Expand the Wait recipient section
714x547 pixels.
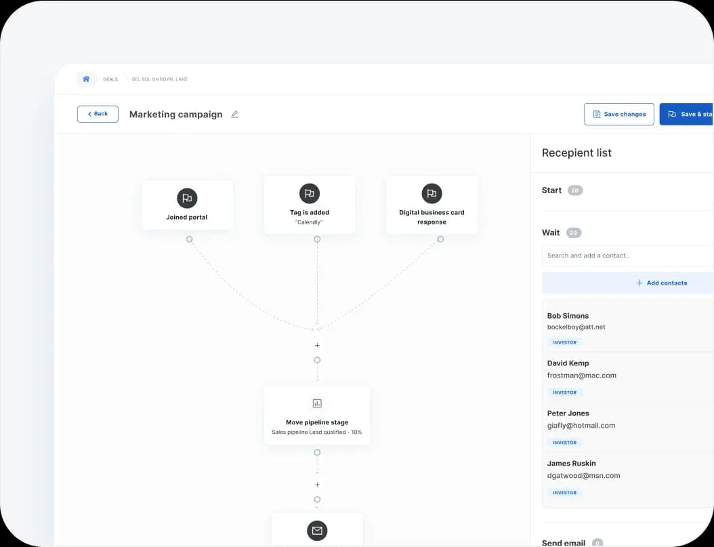coord(551,232)
